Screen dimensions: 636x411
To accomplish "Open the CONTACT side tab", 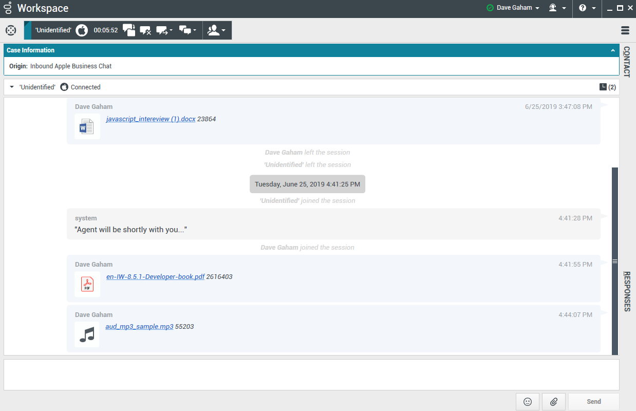I will [627, 62].
